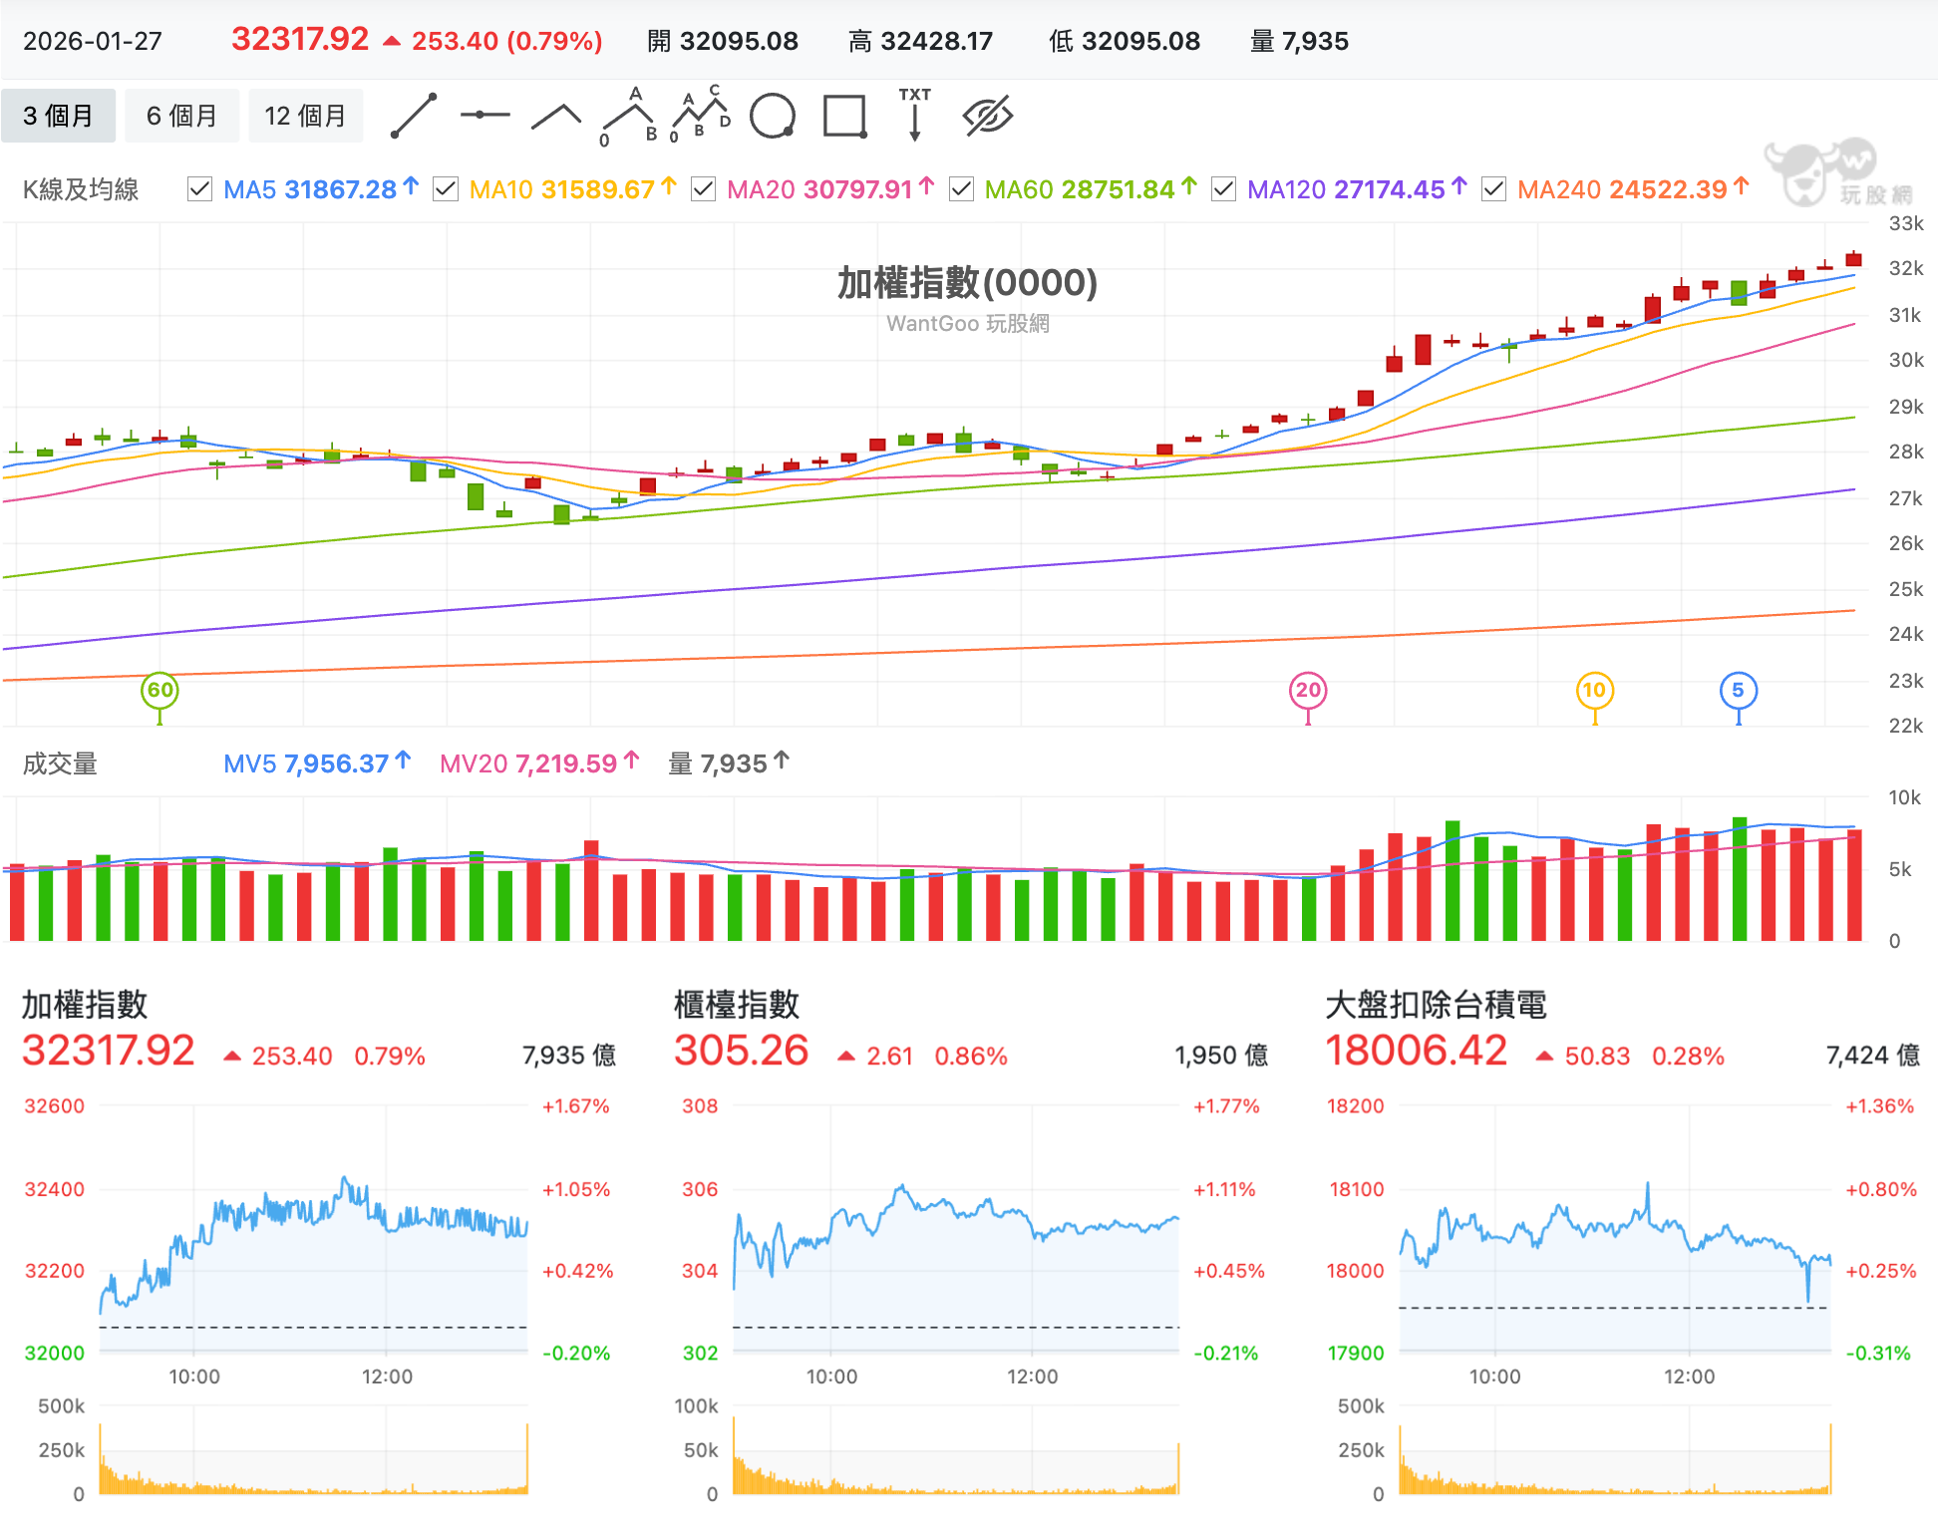This screenshot has width=1938, height=1525.
Task: Toggle the MA20 moving average checkbox
Action: [703, 188]
